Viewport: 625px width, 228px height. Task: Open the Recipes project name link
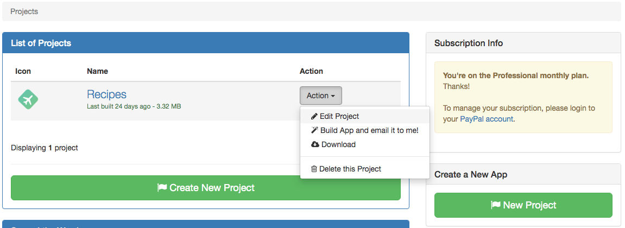(x=106, y=94)
